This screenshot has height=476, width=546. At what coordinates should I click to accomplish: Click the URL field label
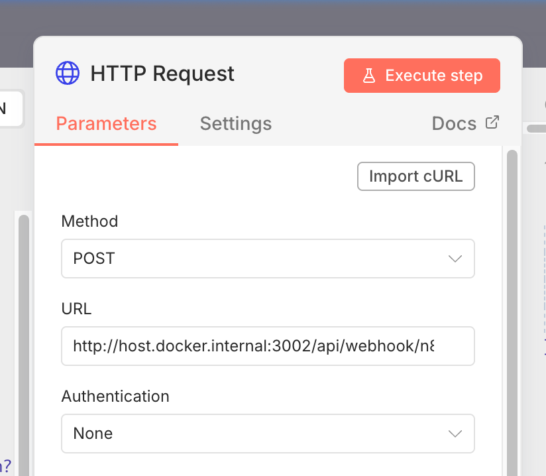[x=76, y=309]
